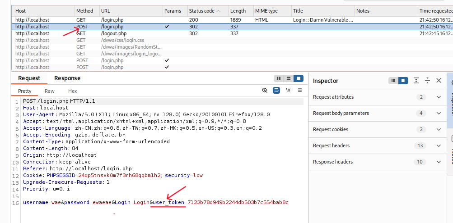The image size is (453, 223).
Task: Click the Length 1889 cell
Action: click(x=236, y=20)
